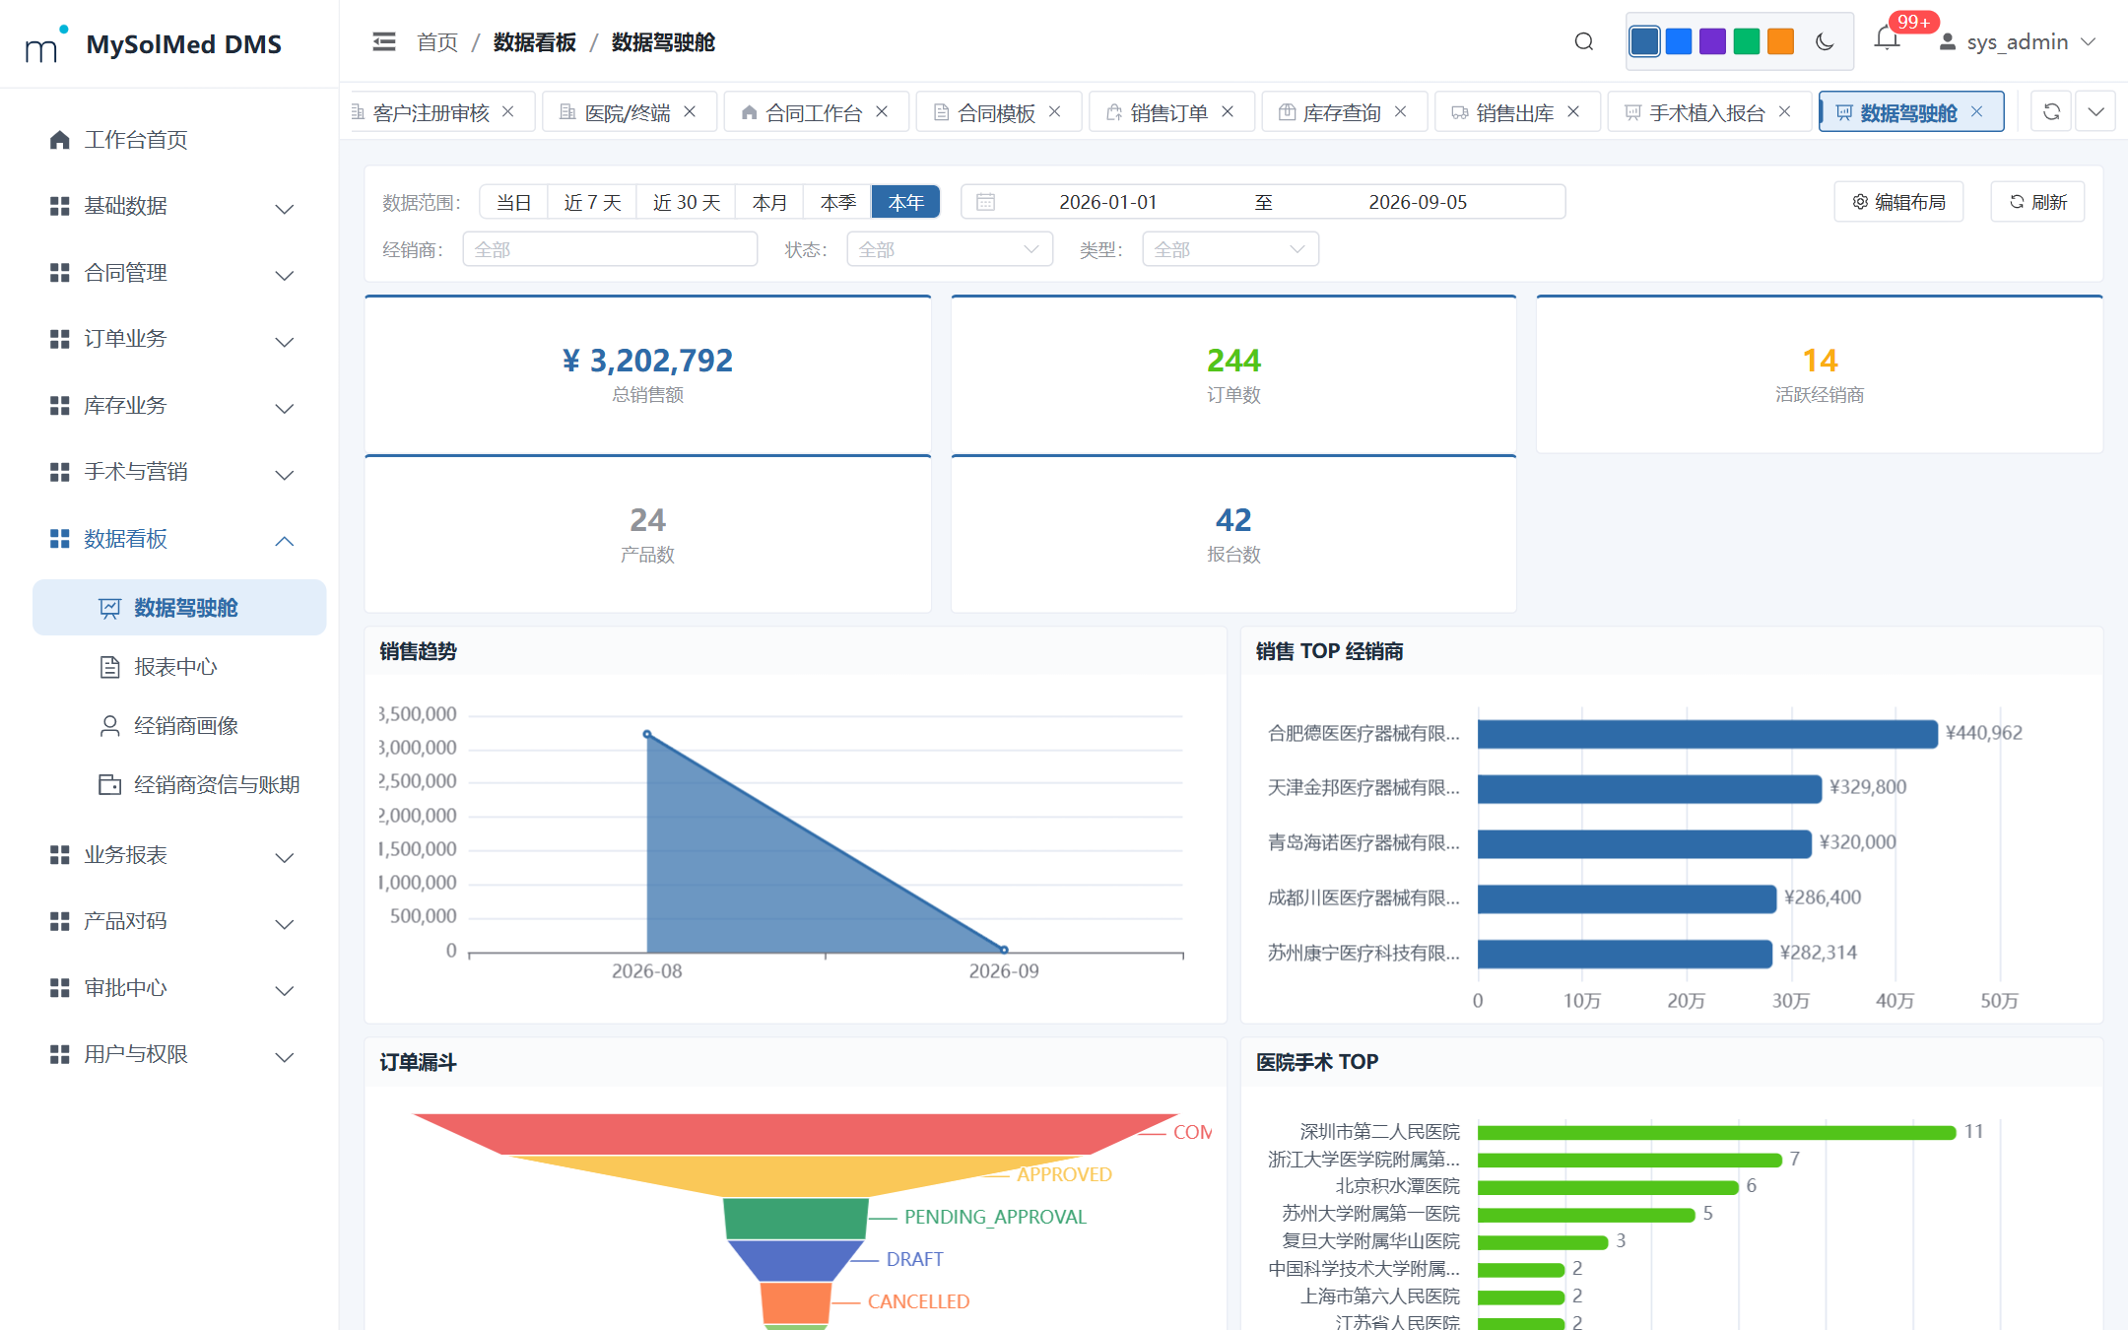The height and width of the screenshot is (1330, 2128).
Task: Switch to the 合同工作台 tab
Action: coord(814,112)
